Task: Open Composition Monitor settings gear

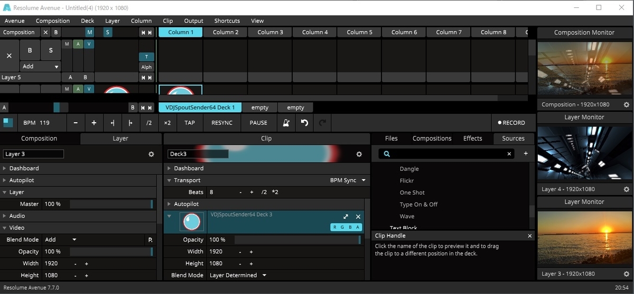Action: pyautogui.click(x=627, y=104)
